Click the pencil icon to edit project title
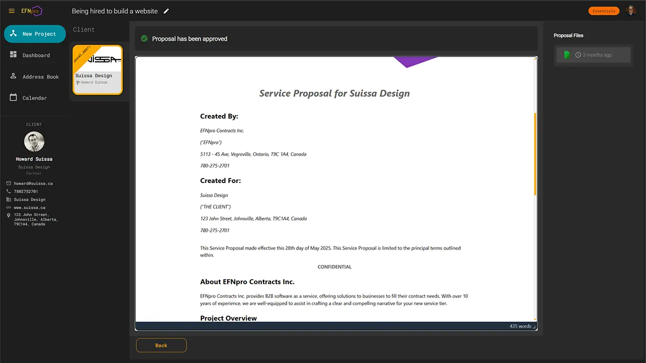The height and width of the screenshot is (363, 646). (167, 11)
